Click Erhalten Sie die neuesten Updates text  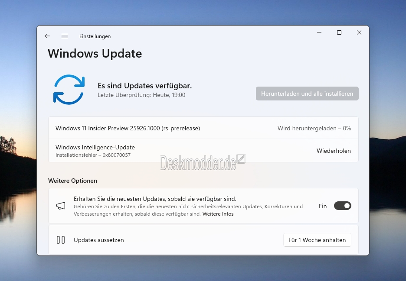155,199
